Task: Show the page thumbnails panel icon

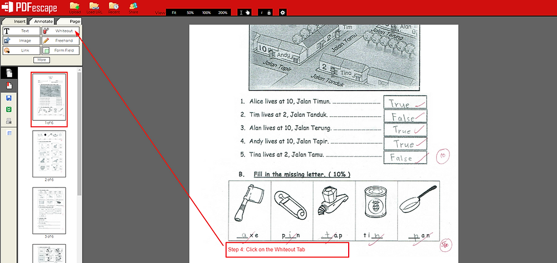Action: [x=9, y=73]
